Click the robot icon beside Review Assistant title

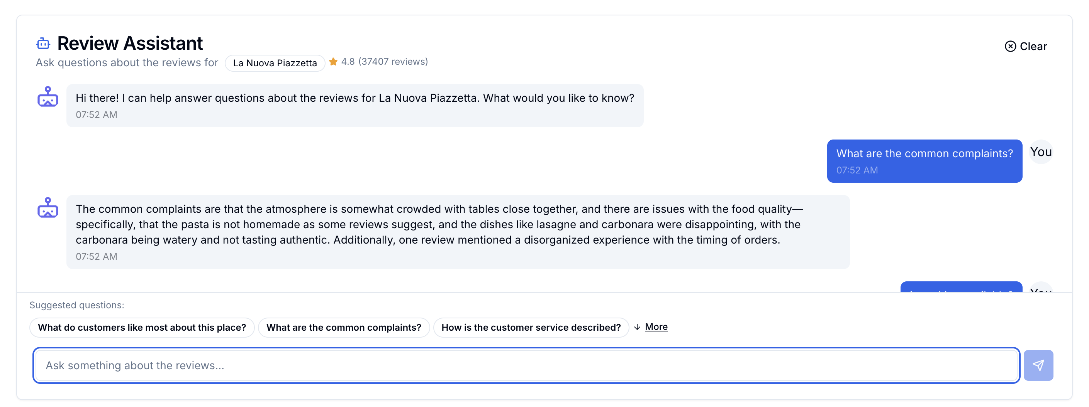(43, 44)
